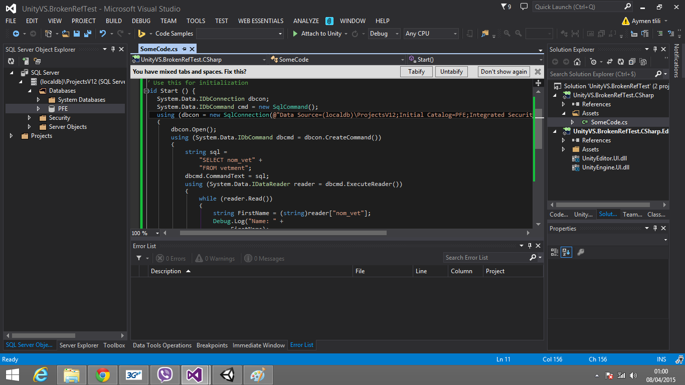Toggle the 0 Warnings filter

click(x=214, y=259)
